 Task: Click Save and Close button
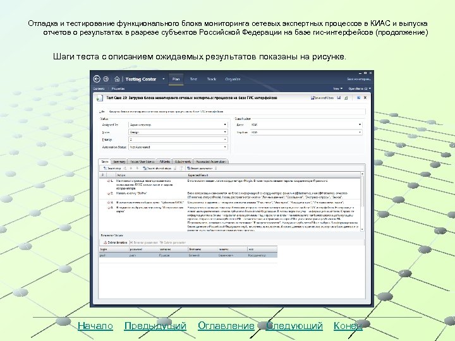click(322, 98)
